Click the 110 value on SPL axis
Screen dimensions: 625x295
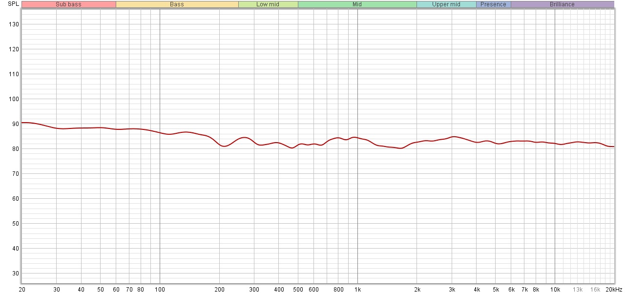[14, 74]
